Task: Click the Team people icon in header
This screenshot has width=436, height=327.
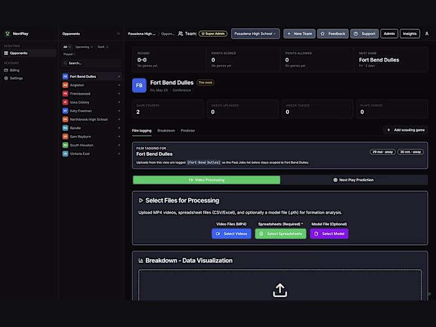Action: (x=181, y=34)
